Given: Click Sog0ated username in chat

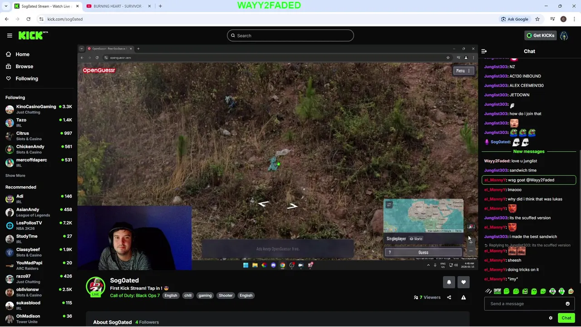Looking at the screenshot, I should tap(500, 142).
